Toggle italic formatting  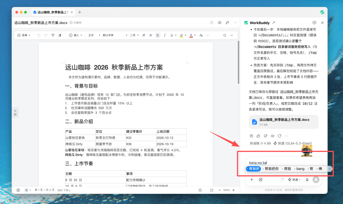[x=165, y=35]
